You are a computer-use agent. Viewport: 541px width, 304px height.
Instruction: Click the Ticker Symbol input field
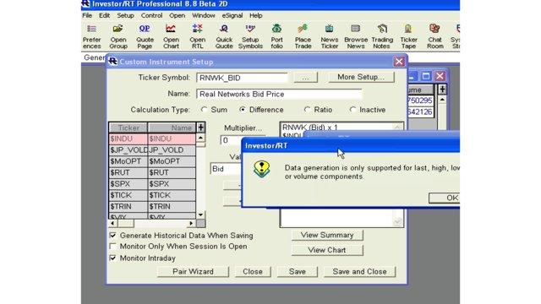coord(242,78)
